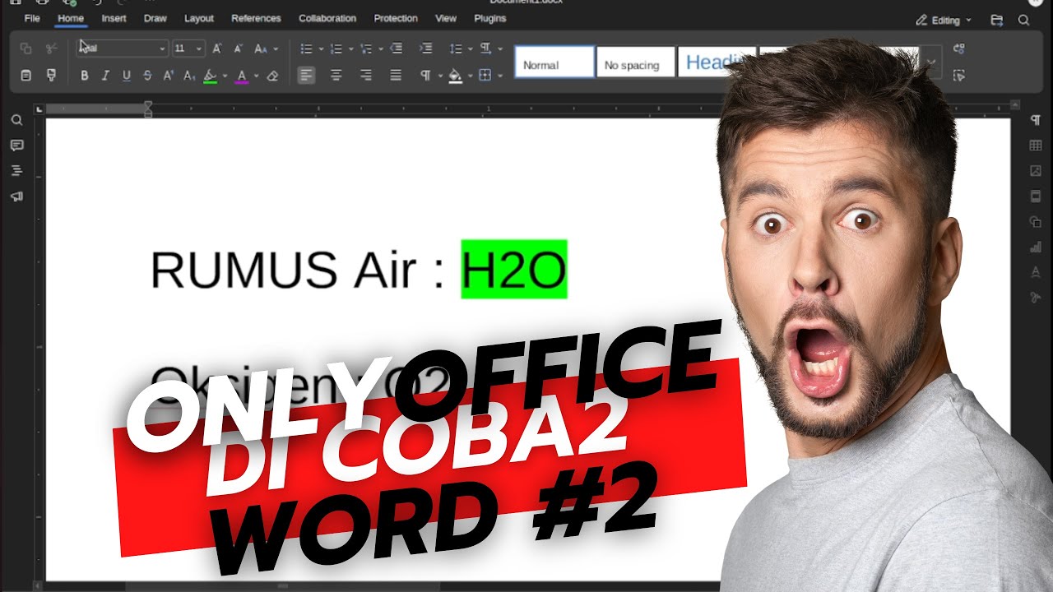Open highlight color palette arrow

[x=225, y=76]
